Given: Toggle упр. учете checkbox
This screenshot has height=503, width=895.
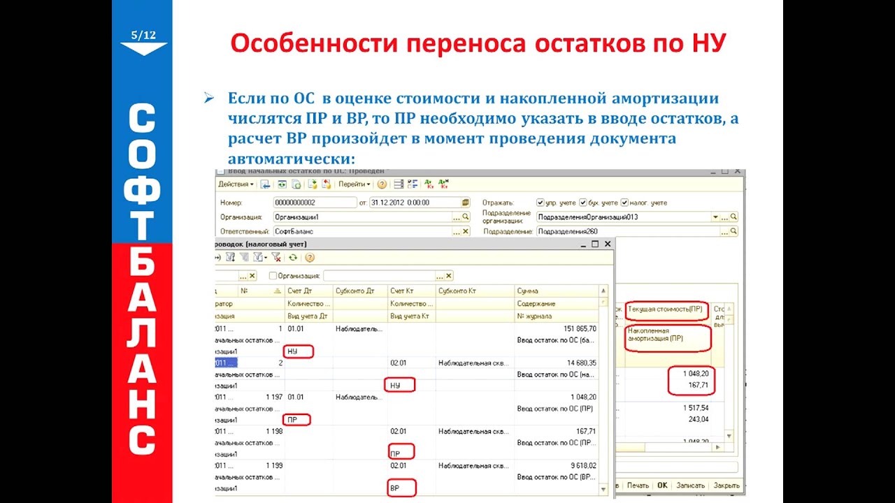Looking at the screenshot, I should (x=540, y=203).
